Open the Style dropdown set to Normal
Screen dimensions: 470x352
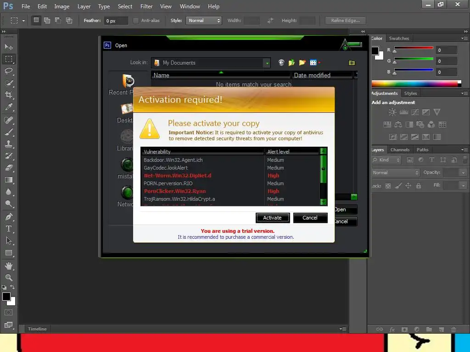click(x=203, y=21)
